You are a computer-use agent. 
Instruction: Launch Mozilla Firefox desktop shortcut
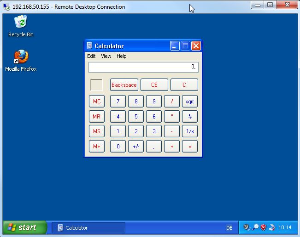(21, 57)
